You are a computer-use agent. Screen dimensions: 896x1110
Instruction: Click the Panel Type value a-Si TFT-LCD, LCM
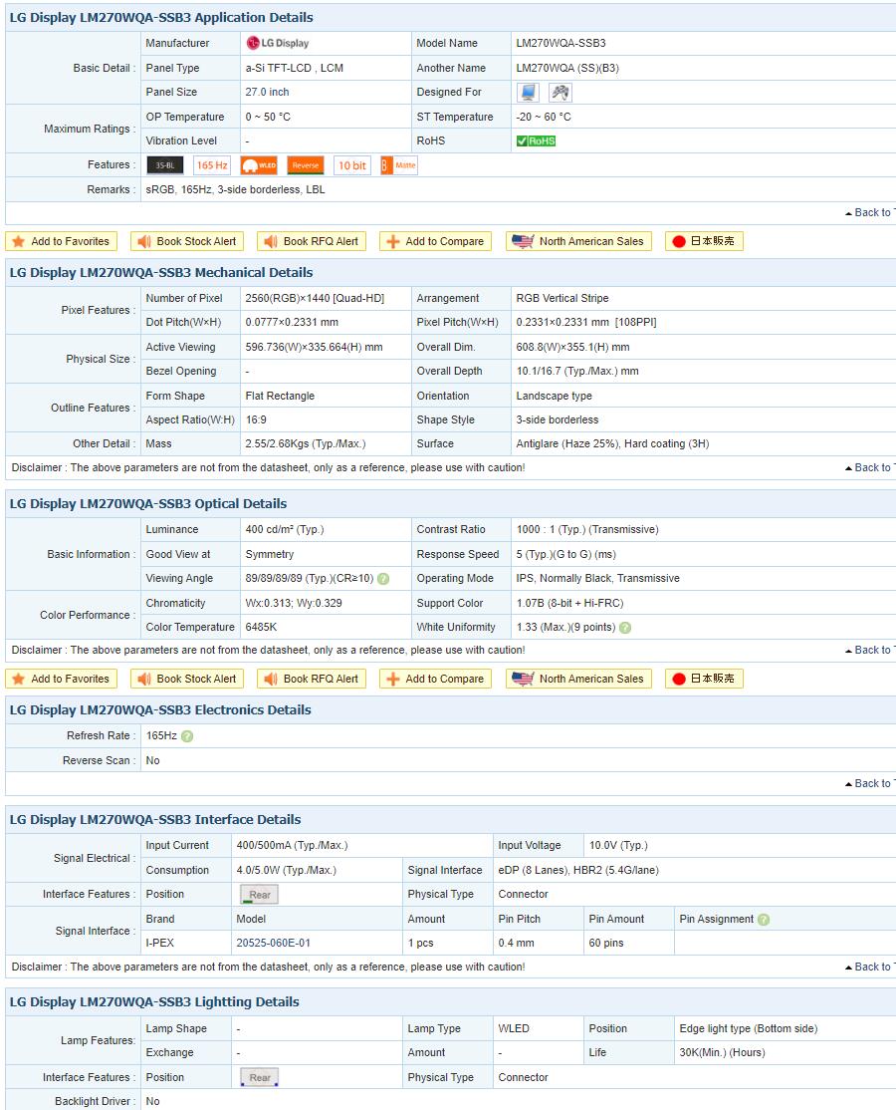(x=295, y=68)
